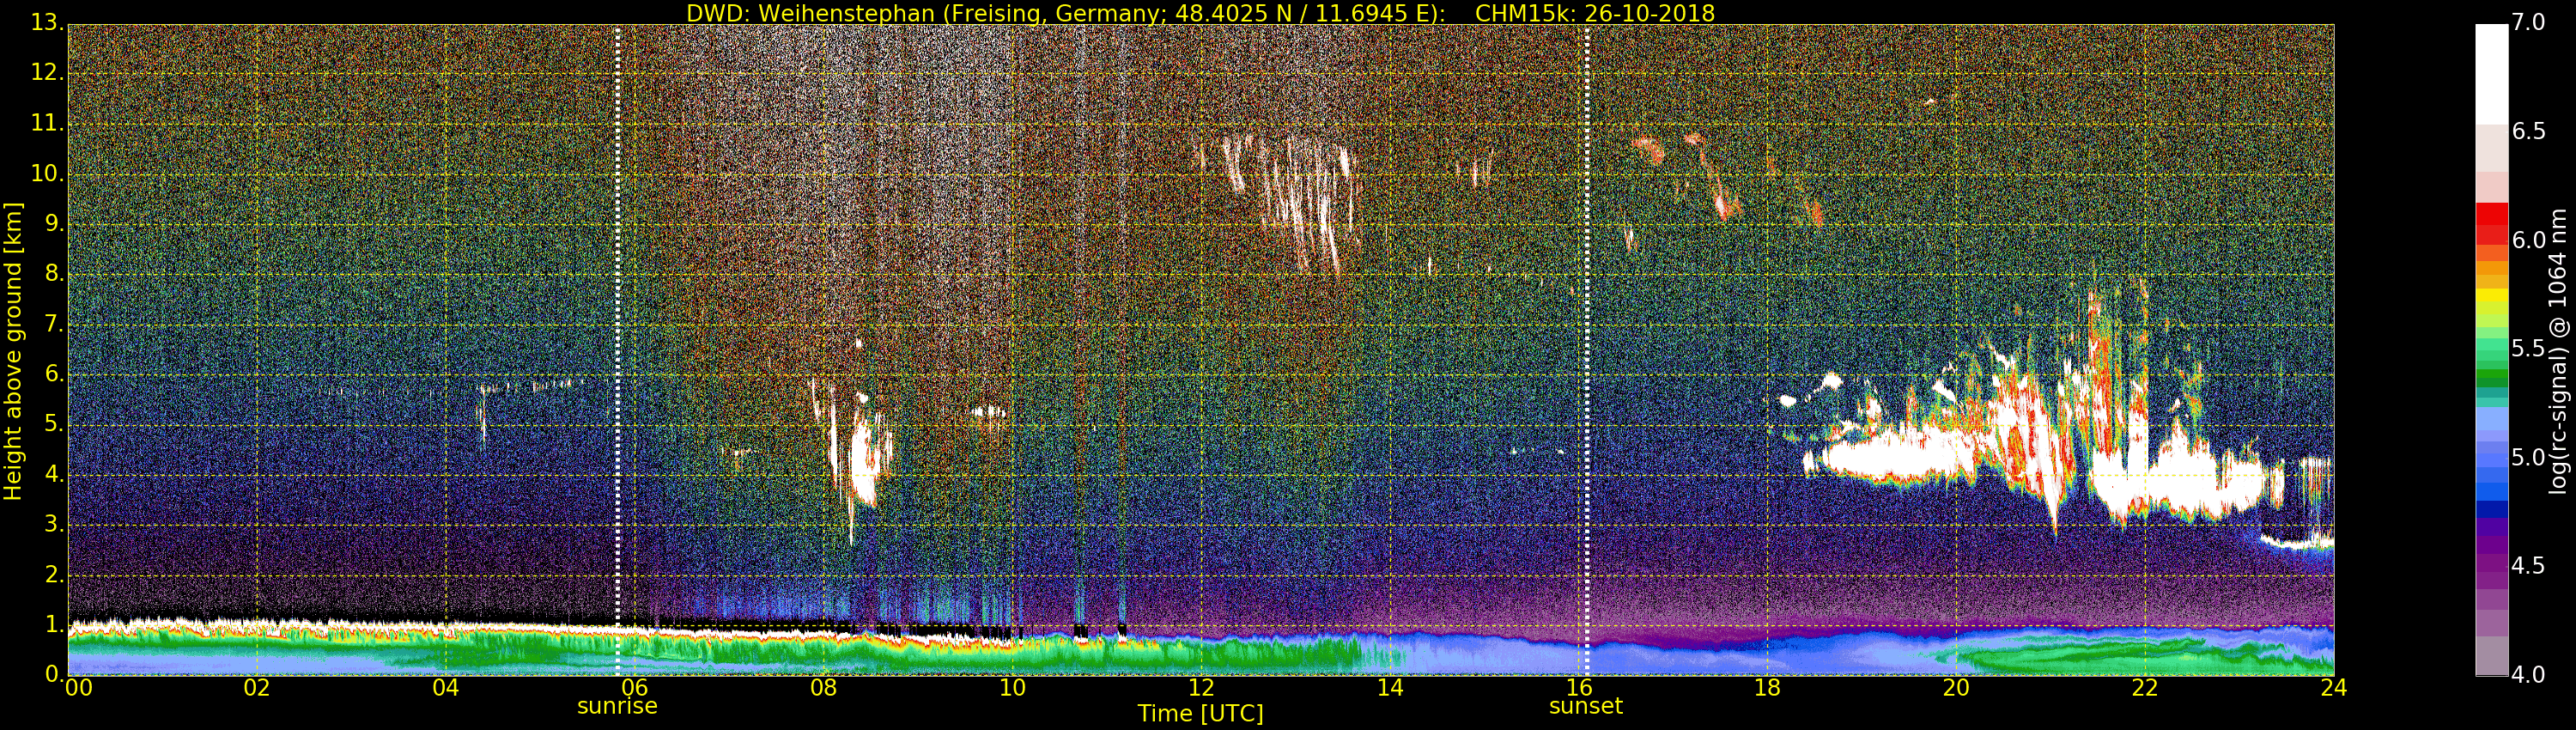Click the '6.0' colorbar tick label
Viewport: 2576px width, 730px height.
(2529, 240)
